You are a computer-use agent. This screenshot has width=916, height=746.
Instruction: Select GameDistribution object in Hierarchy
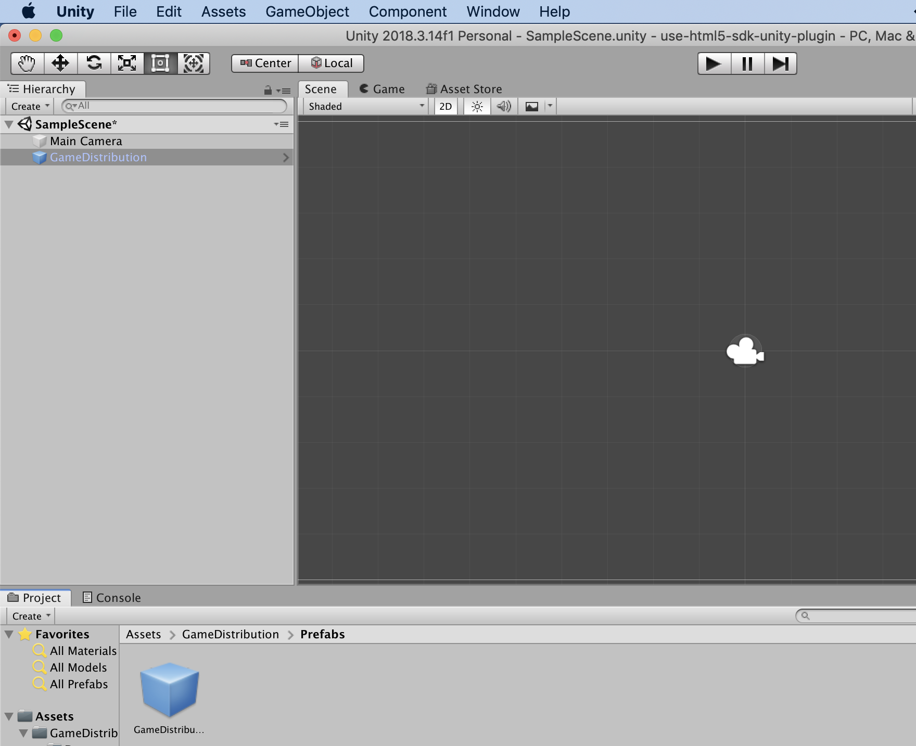tap(147, 158)
